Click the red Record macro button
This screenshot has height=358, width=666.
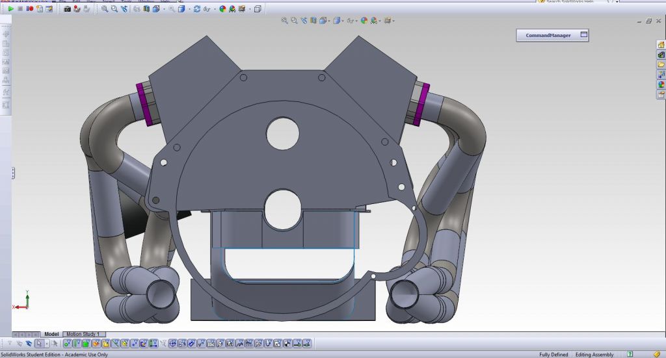(30, 9)
